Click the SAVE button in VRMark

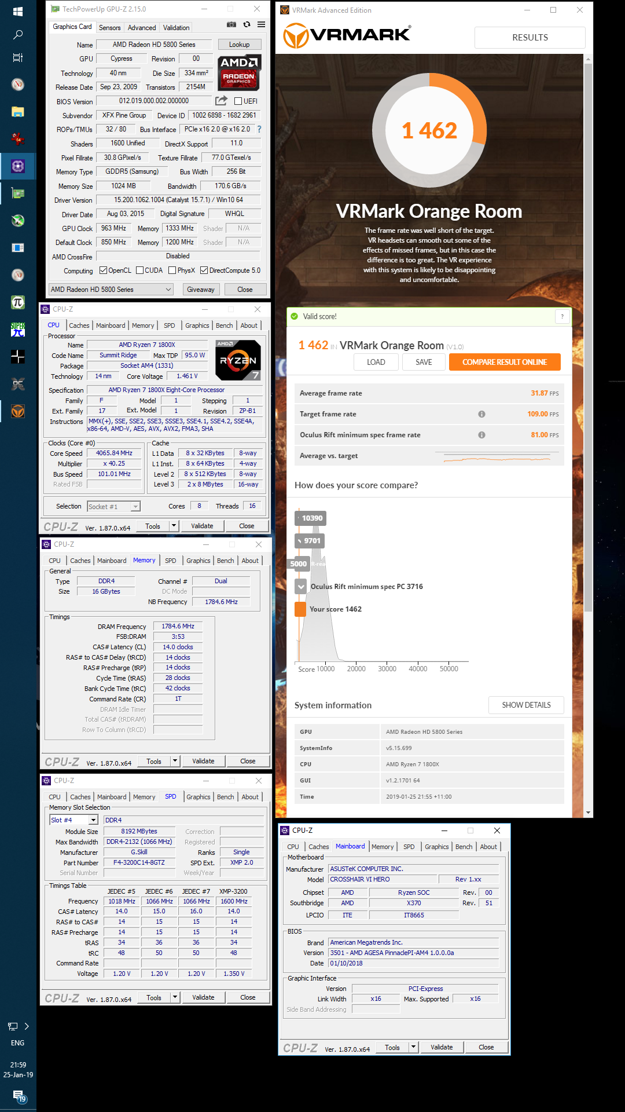[x=424, y=362]
